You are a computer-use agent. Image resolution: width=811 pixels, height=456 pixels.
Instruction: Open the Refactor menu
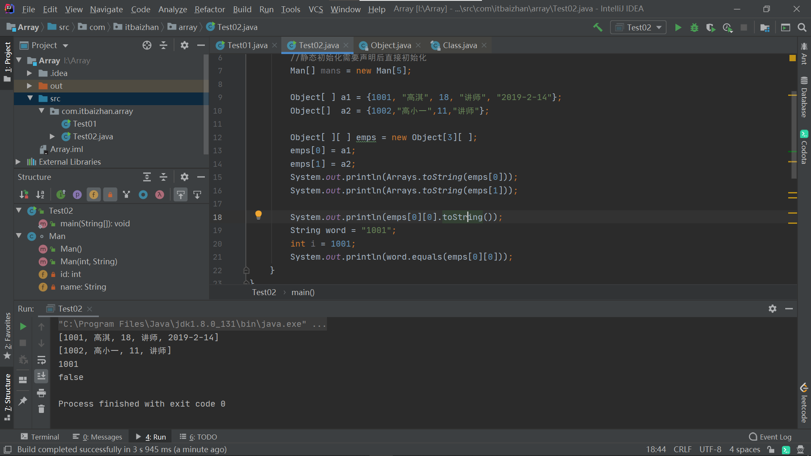click(210, 9)
